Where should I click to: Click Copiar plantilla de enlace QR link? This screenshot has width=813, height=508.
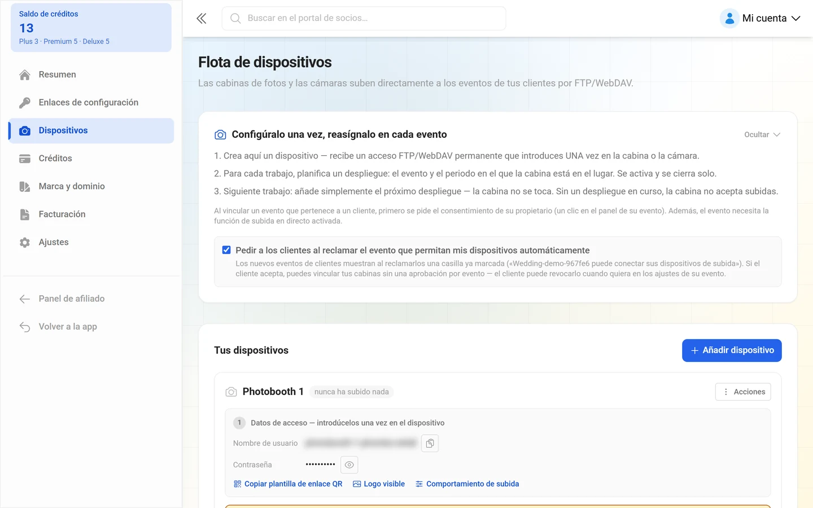(x=288, y=484)
